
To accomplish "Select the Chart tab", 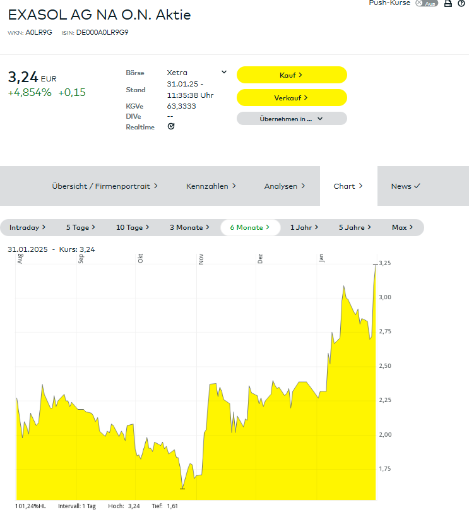I will [x=348, y=186].
